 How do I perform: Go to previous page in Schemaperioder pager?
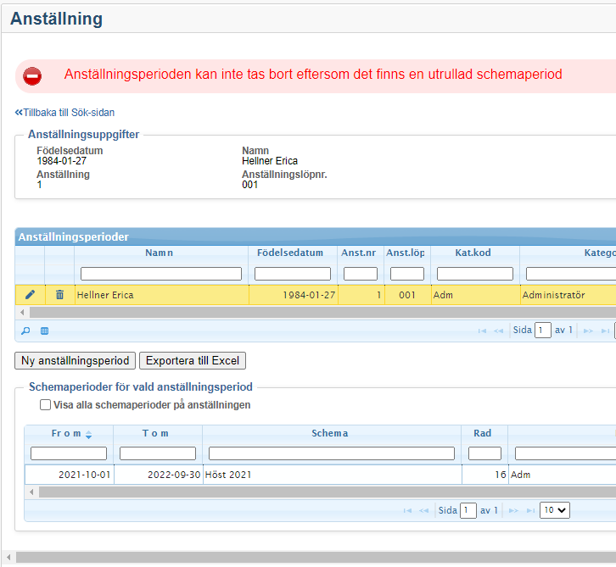pos(425,510)
